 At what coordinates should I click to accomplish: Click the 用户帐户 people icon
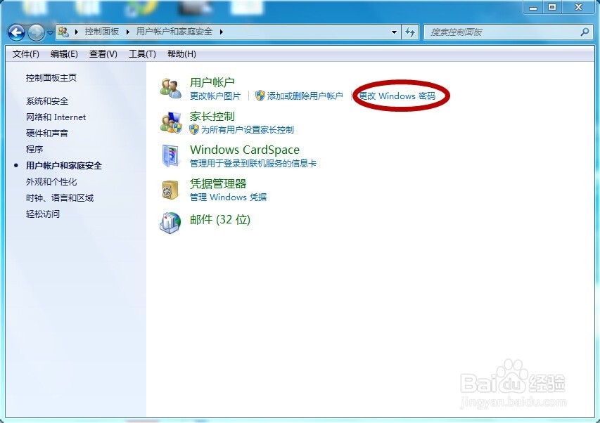[x=171, y=89]
